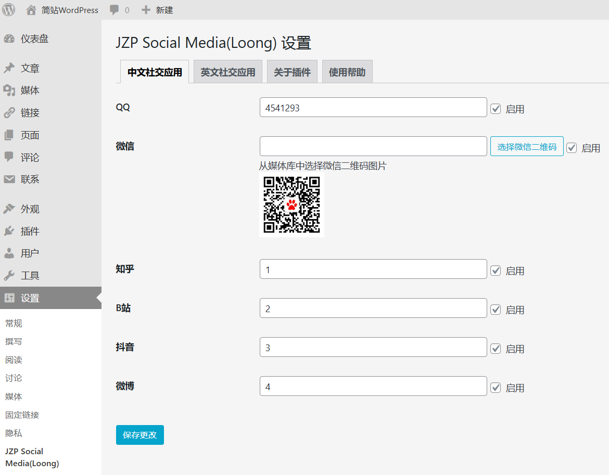
Task: Open the 关于插件 tab
Action: (292, 72)
